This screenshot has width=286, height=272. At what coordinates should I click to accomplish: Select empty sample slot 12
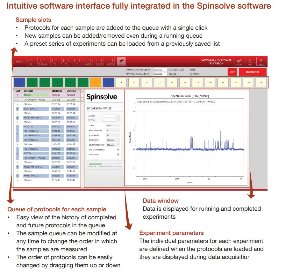coord(160,82)
